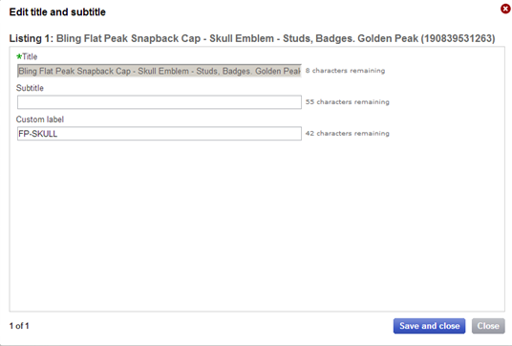Click the Title field label
512x346 pixels.
[30, 56]
